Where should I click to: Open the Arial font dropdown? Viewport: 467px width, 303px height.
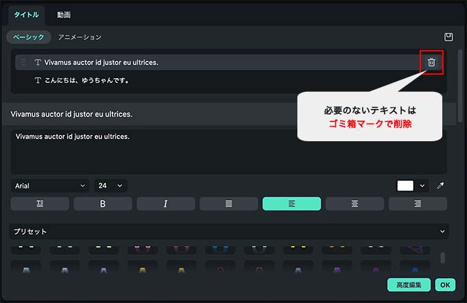pyautogui.click(x=50, y=186)
